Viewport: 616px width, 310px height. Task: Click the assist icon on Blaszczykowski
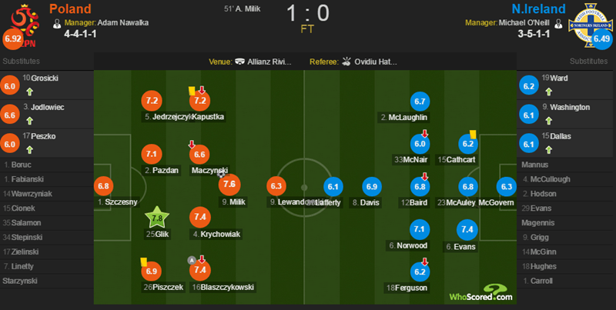coord(190,260)
